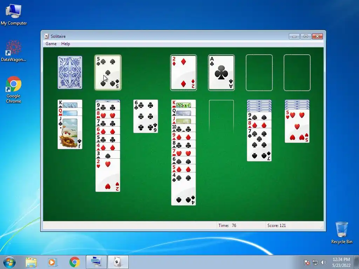359x269 pixels.
Task: Click the Solitaire taskbar button
Action: point(118,262)
